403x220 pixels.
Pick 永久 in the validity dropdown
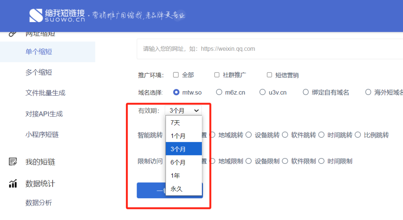click(176, 189)
